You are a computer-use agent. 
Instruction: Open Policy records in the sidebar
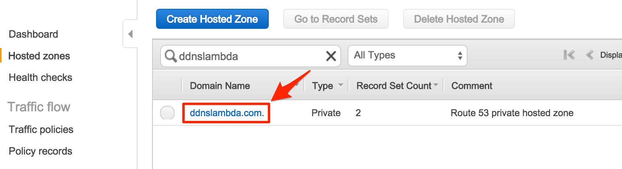coord(41,151)
